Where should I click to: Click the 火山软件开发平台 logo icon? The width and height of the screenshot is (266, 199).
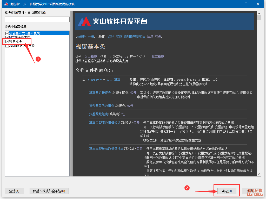tap(84, 21)
